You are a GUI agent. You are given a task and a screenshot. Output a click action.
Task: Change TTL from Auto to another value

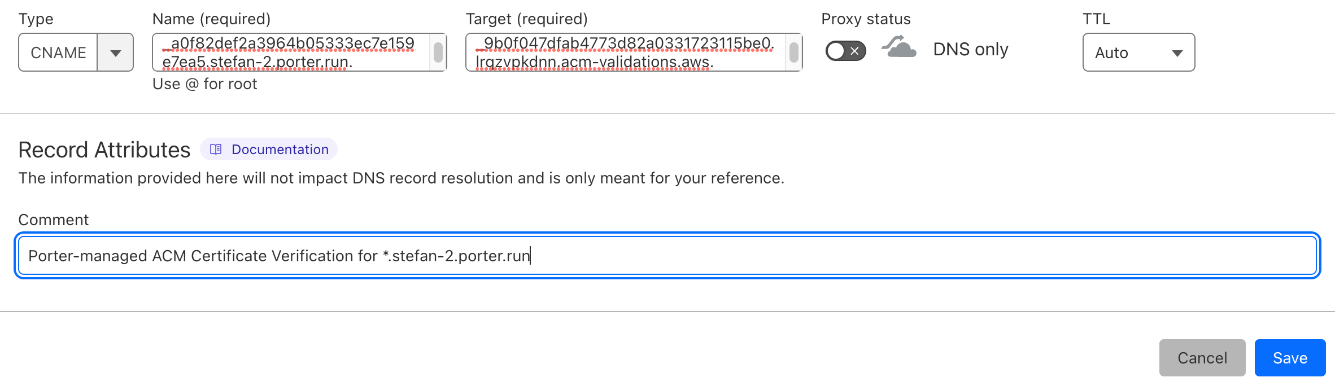pos(1138,53)
